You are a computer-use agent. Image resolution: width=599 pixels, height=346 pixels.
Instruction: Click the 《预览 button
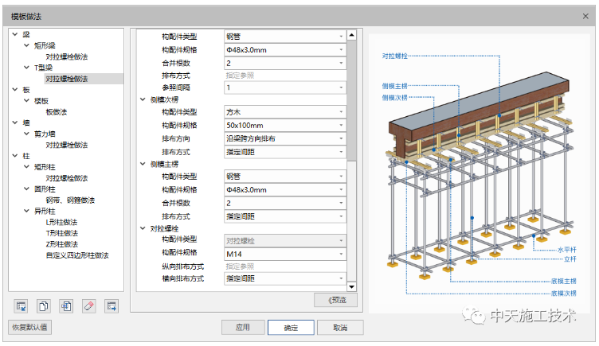click(x=336, y=300)
